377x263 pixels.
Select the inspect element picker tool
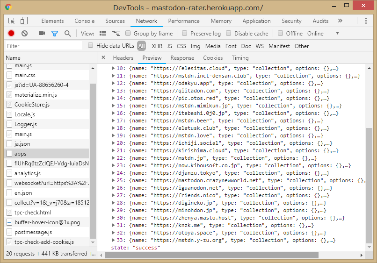12,21
